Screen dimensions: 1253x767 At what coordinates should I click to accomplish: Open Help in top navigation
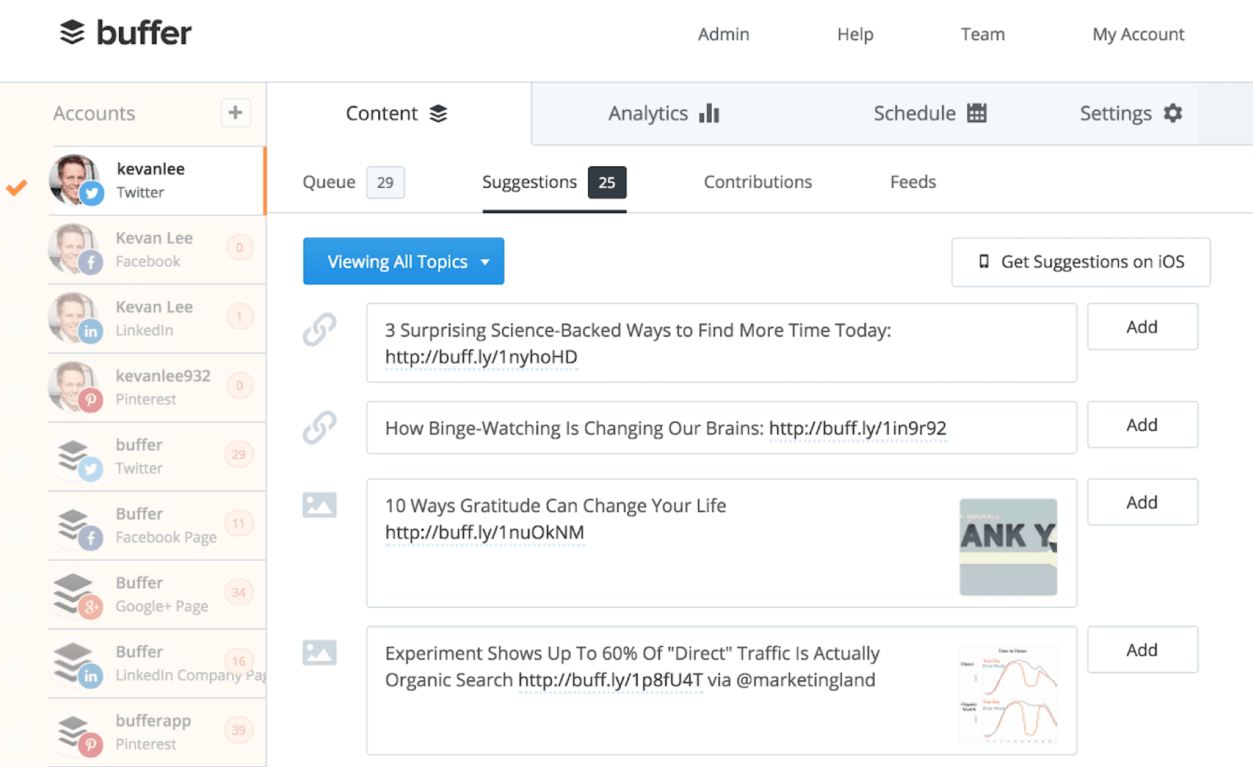(855, 34)
